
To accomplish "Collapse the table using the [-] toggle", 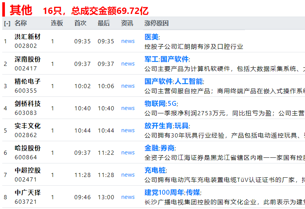I will [7, 23].
